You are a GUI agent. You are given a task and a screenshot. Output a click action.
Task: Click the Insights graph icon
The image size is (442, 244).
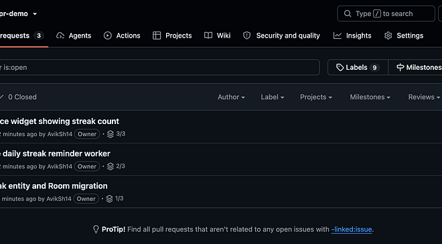point(338,36)
